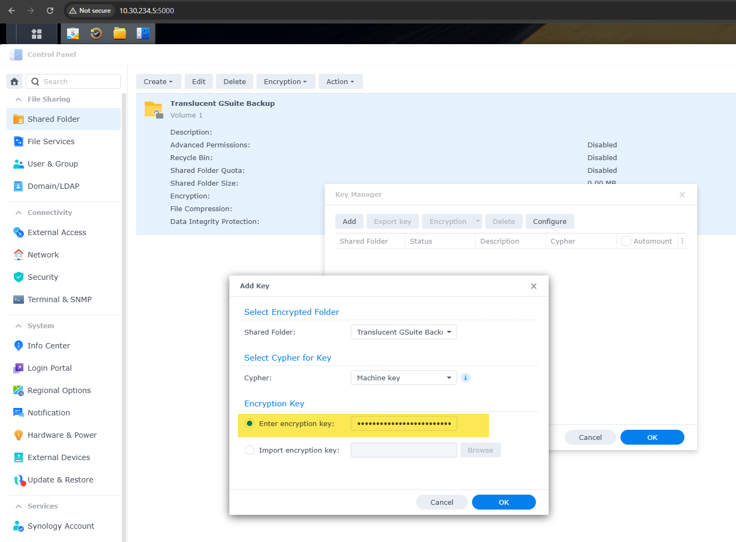
Task: Click the Synology Account icon
Action: point(19,526)
